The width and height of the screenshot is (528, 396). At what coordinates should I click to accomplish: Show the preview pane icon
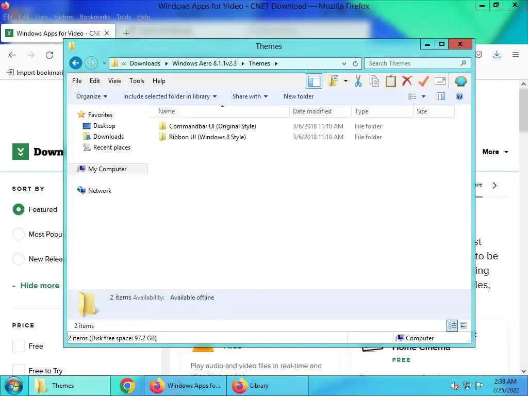pos(441,96)
